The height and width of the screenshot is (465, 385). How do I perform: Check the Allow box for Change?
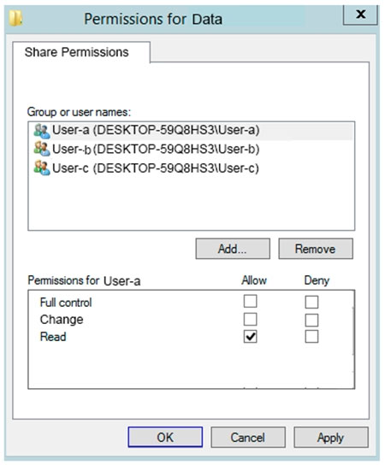pyautogui.click(x=250, y=319)
